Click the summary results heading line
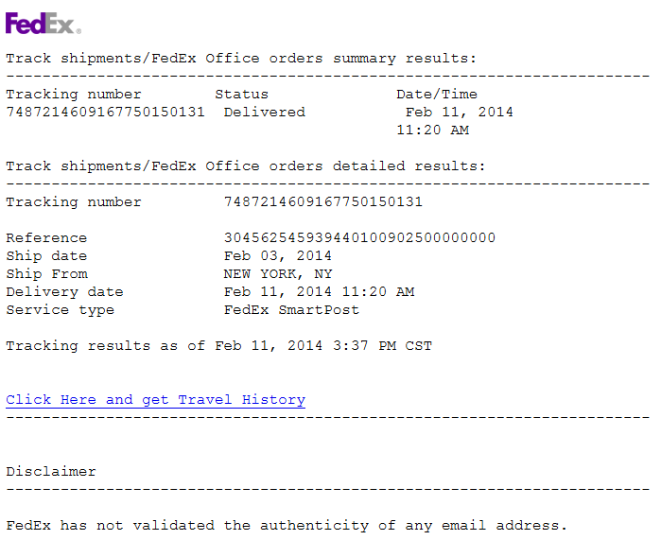The width and height of the screenshot is (661, 540). 241,59
